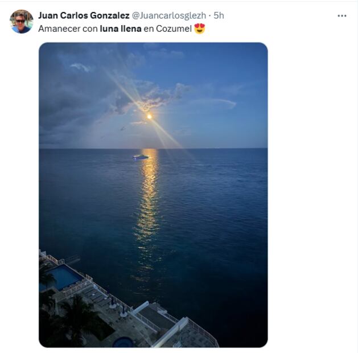
Task: Click Juan Carlos Gonzalez's profile avatar
Action: (22, 22)
